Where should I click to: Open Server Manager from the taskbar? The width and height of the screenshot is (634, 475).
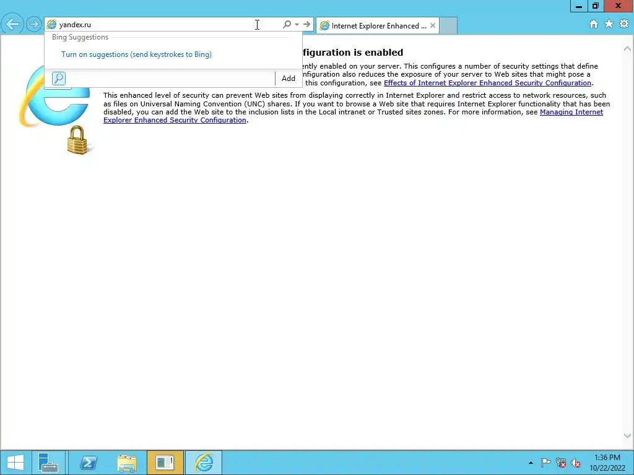coord(48,463)
